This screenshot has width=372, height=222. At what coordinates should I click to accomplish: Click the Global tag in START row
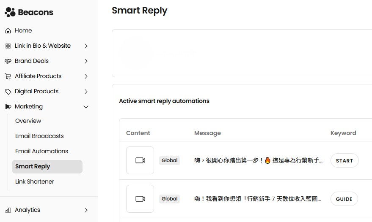click(x=169, y=160)
